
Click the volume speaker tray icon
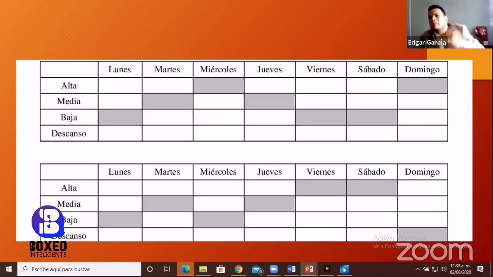[443, 269]
